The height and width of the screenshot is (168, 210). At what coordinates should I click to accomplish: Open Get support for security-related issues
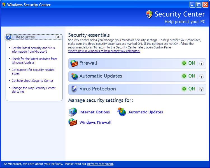click(33, 72)
